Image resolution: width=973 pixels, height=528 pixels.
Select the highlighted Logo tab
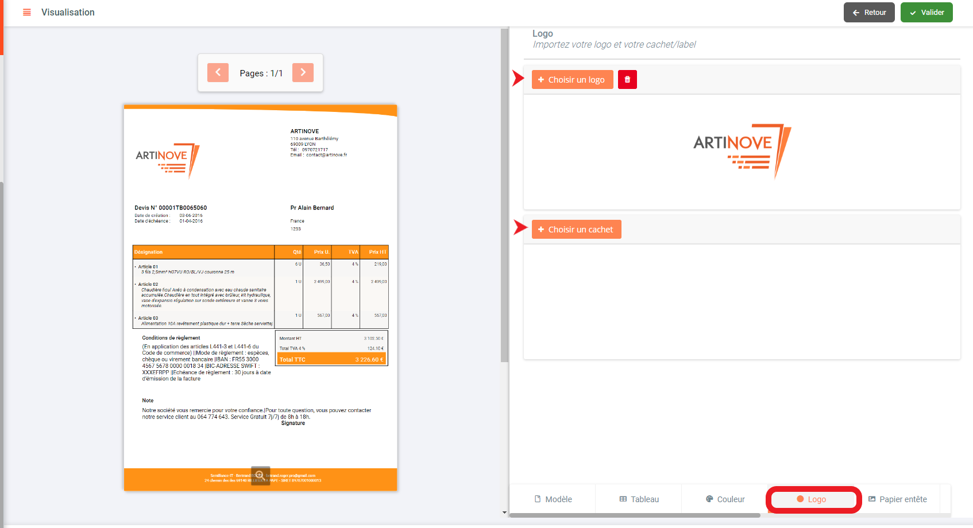pyautogui.click(x=811, y=499)
